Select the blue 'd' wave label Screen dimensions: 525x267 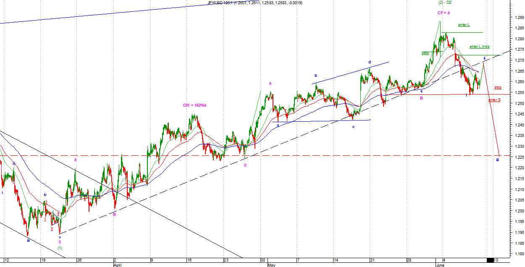pos(370,62)
